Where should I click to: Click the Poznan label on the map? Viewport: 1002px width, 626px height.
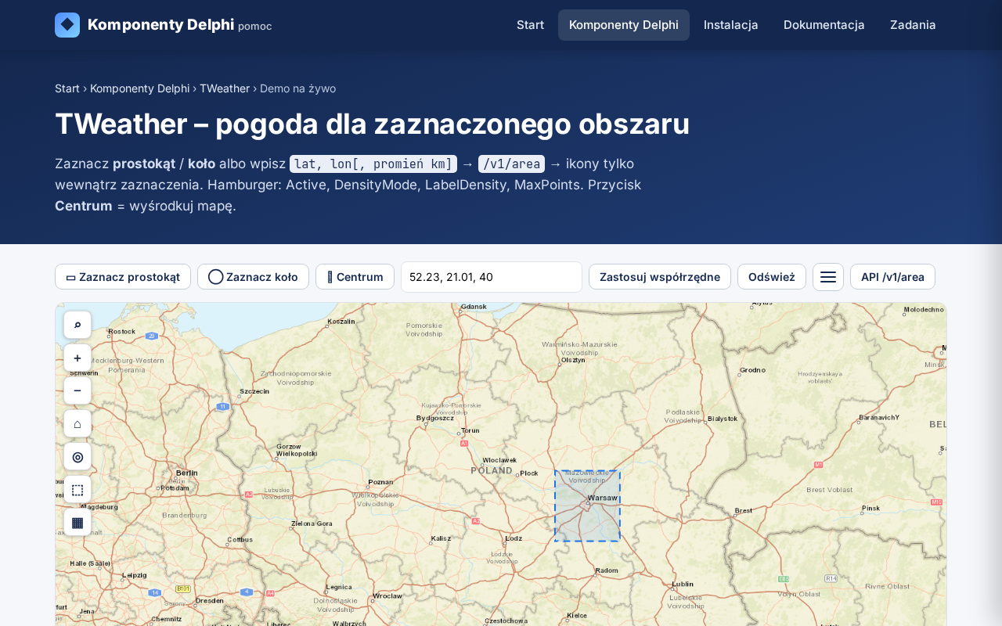[x=380, y=482]
